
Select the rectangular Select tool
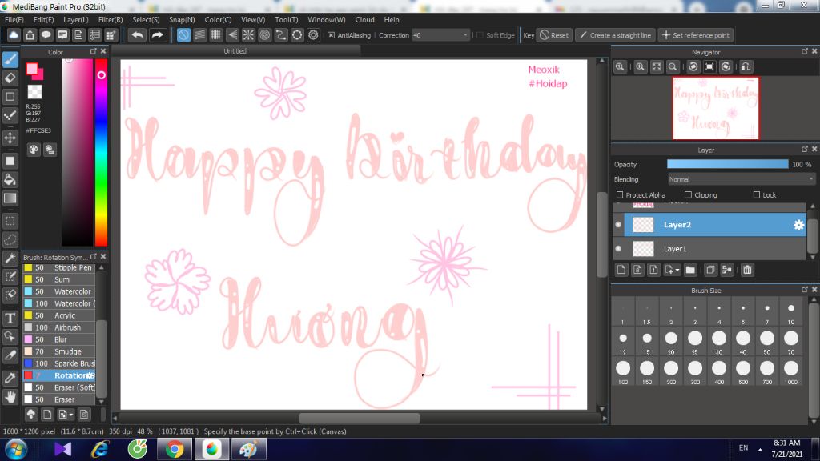pyautogui.click(x=10, y=221)
